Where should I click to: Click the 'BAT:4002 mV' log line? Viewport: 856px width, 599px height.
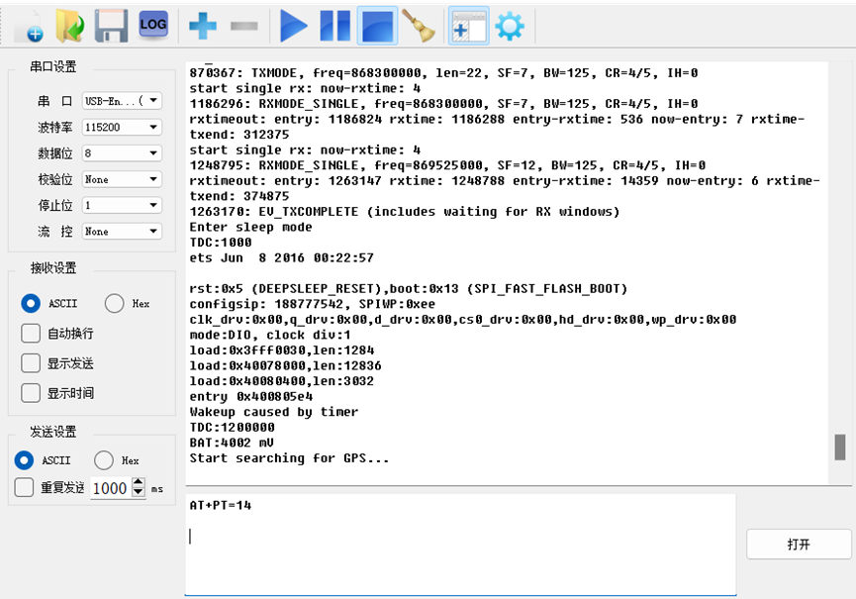coord(232,443)
